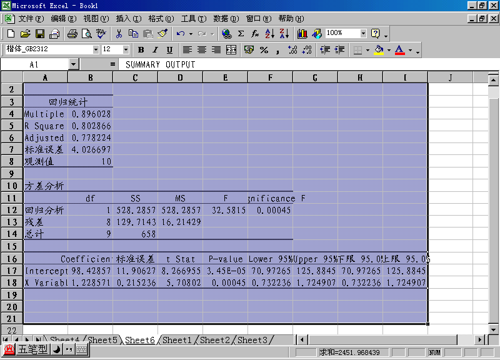The width and height of the screenshot is (500, 360).
Task: Open the Name Box dropdown arrow
Action: 74,64
